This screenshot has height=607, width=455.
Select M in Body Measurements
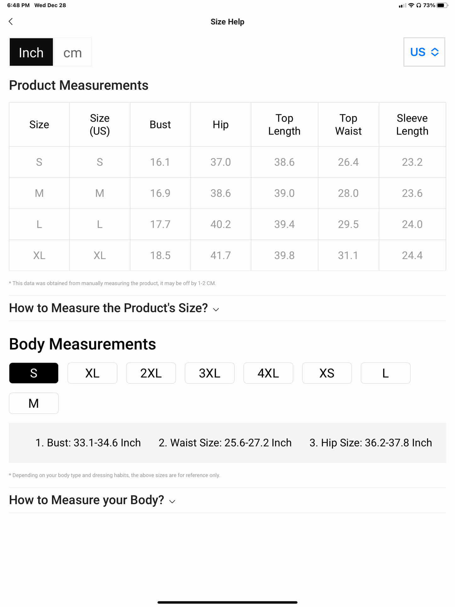tap(34, 403)
